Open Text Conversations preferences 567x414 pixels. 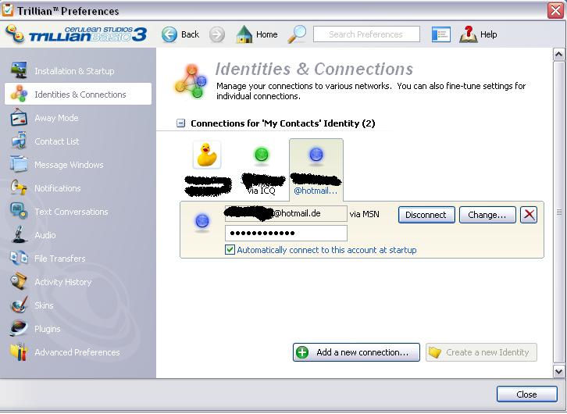tap(78, 211)
